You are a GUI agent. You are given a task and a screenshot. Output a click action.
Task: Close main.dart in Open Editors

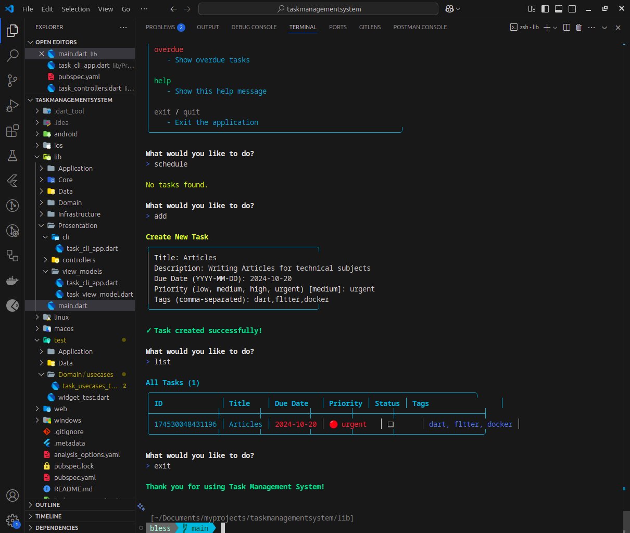click(x=42, y=54)
